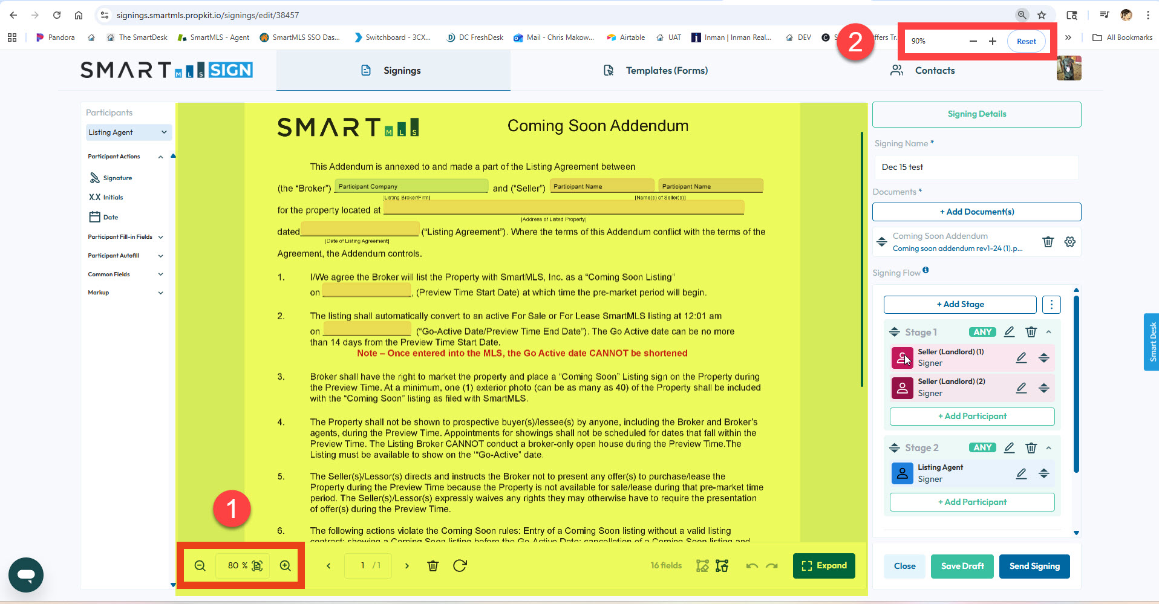The height and width of the screenshot is (604, 1159).
Task: Undo the last field change
Action: tap(752, 566)
